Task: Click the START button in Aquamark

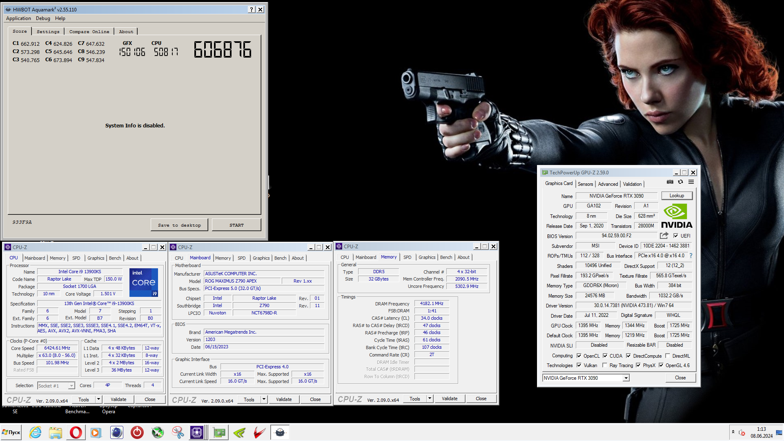Action: [x=236, y=225]
